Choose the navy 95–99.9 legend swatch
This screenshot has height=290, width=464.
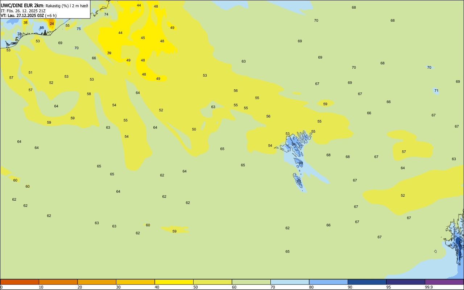tap(406, 282)
